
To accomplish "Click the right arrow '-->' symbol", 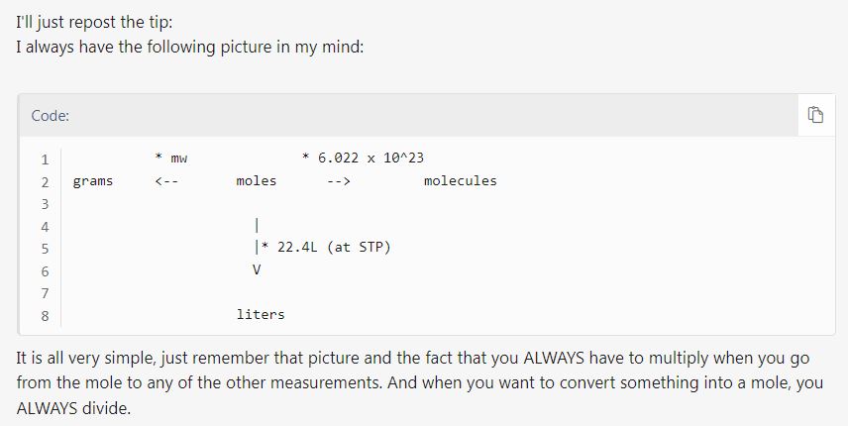I will click(x=339, y=181).
